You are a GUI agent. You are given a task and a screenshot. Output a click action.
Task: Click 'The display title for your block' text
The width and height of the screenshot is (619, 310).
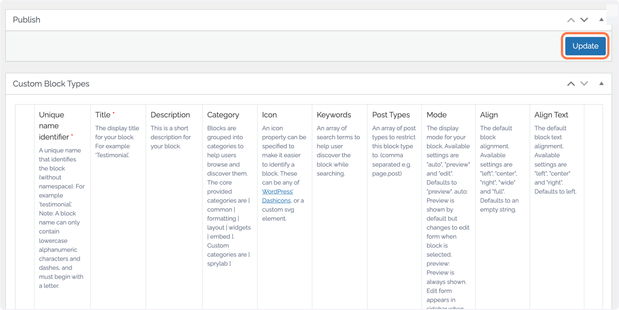pyautogui.click(x=117, y=142)
